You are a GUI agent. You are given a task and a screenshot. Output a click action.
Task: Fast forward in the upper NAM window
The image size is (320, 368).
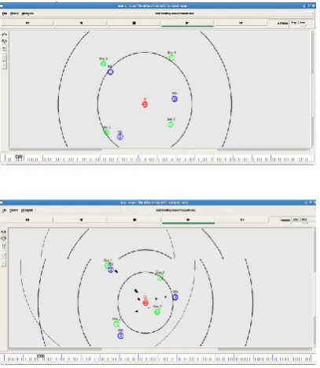pyautogui.click(x=241, y=23)
